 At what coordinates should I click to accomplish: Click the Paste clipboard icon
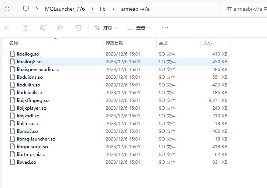[x=25, y=28]
